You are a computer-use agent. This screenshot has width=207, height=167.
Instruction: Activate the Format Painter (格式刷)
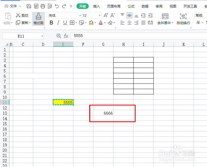(38, 19)
